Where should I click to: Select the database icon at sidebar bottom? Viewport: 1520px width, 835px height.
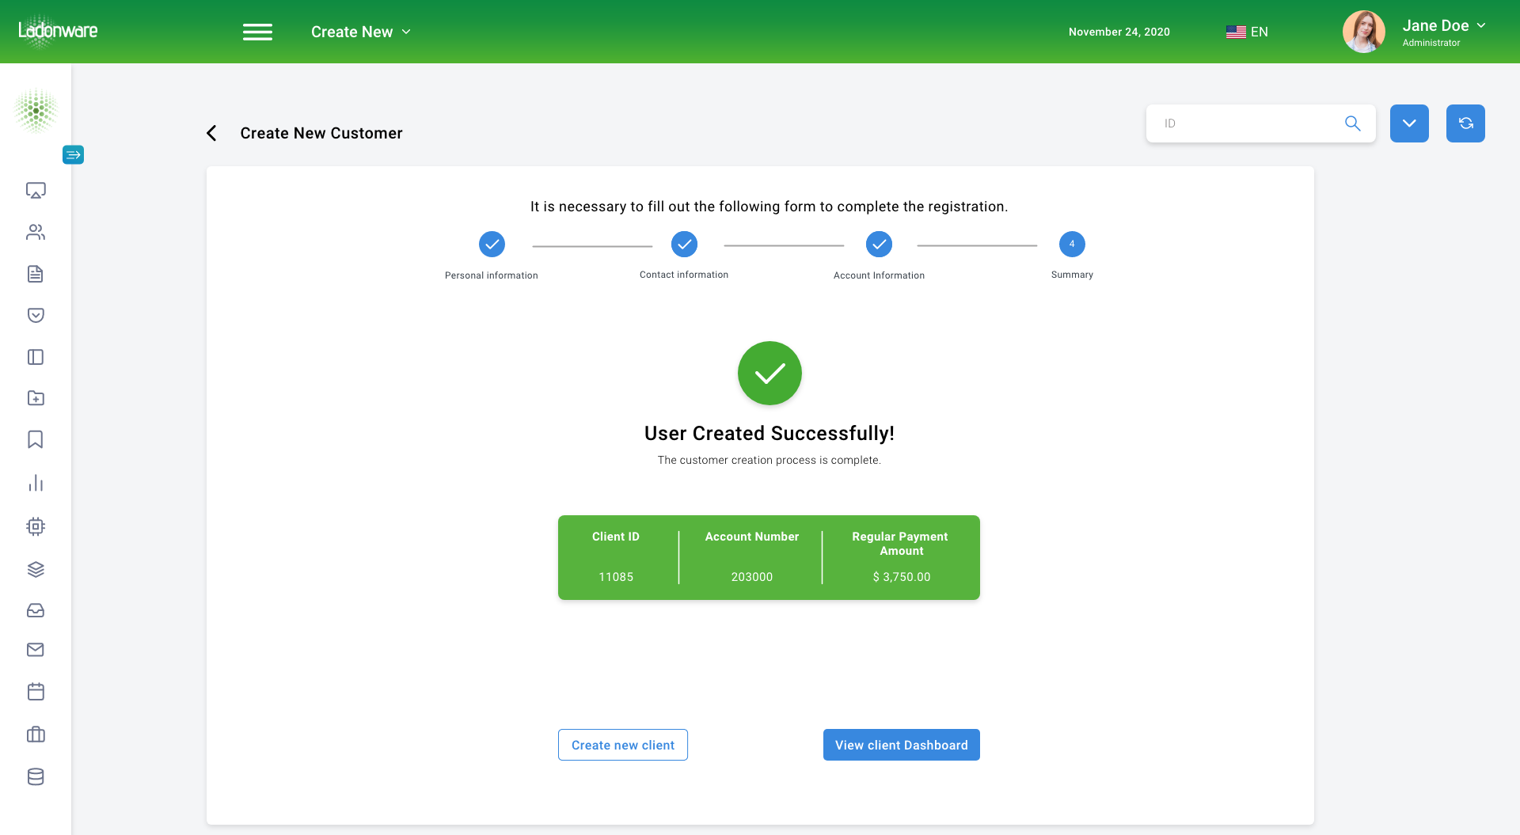pyautogui.click(x=36, y=776)
